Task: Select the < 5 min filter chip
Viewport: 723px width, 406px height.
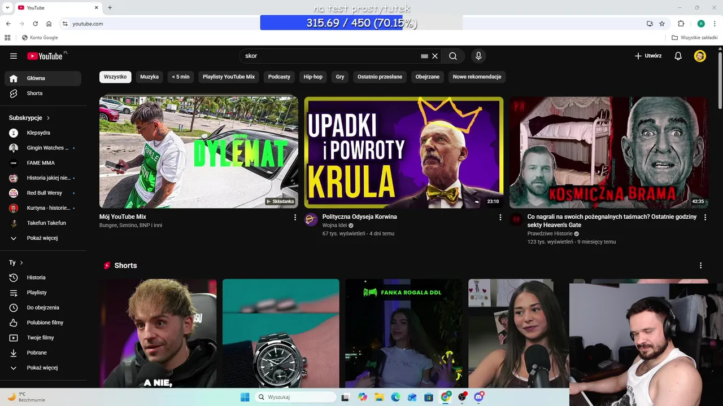Action: tap(181, 77)
